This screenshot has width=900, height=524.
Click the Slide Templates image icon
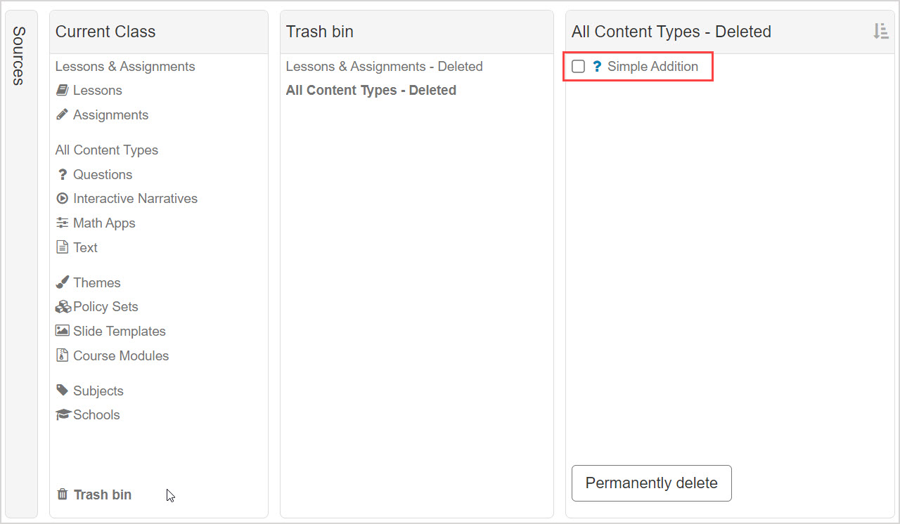(62, 331)
